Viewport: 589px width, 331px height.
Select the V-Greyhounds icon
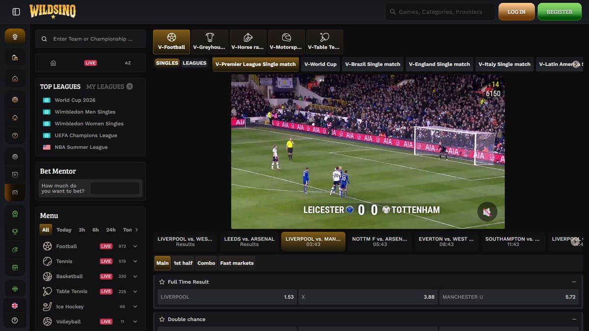coord(210,37)
